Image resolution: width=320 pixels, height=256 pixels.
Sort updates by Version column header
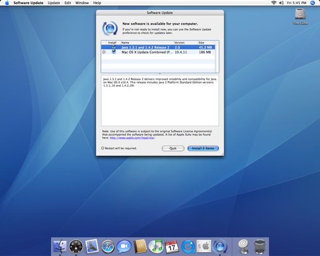185,42
